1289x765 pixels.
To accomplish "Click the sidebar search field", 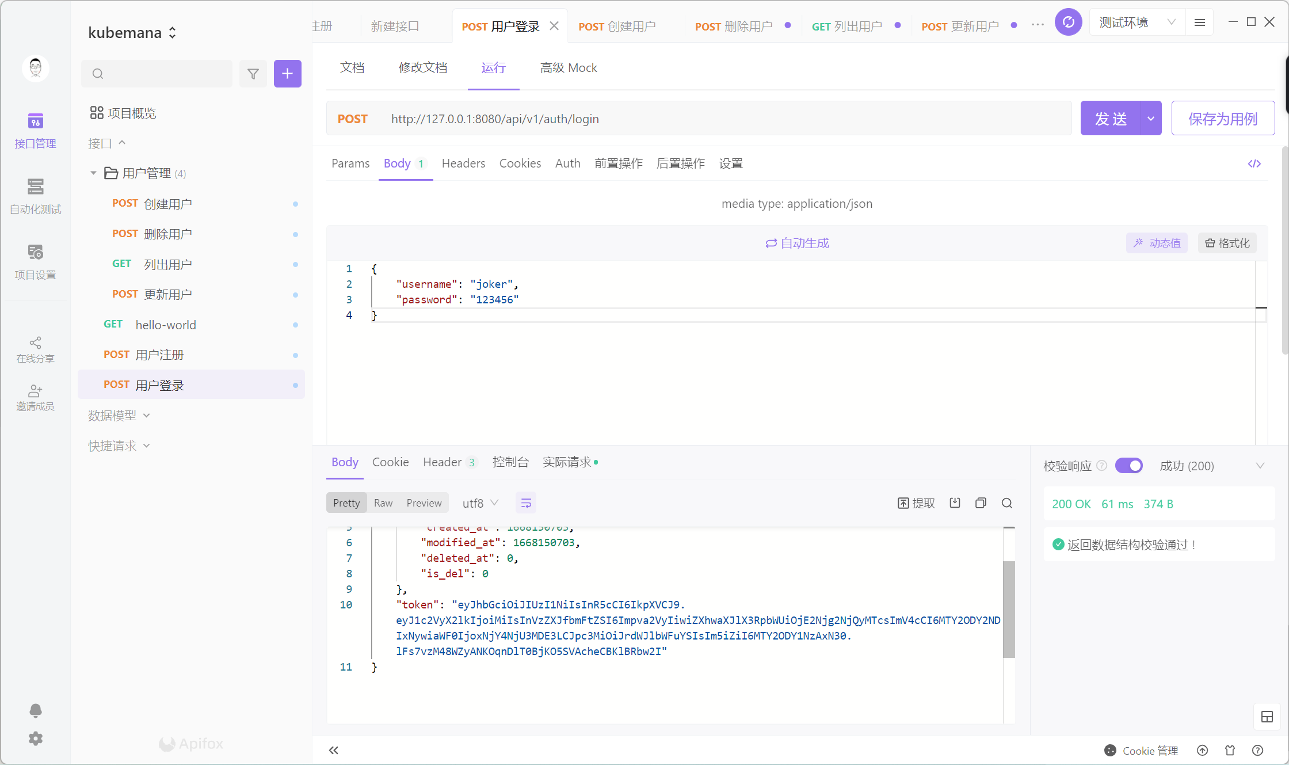I will point(157,74).
